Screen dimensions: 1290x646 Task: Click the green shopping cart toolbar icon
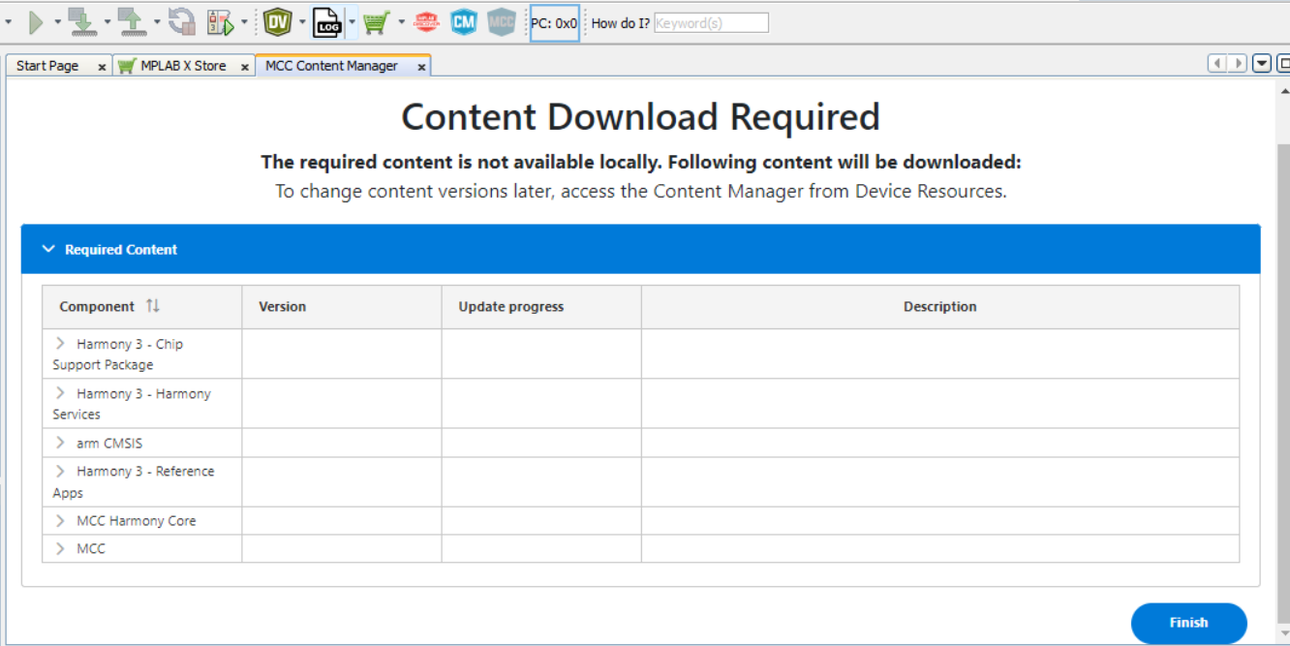[376, 22]
